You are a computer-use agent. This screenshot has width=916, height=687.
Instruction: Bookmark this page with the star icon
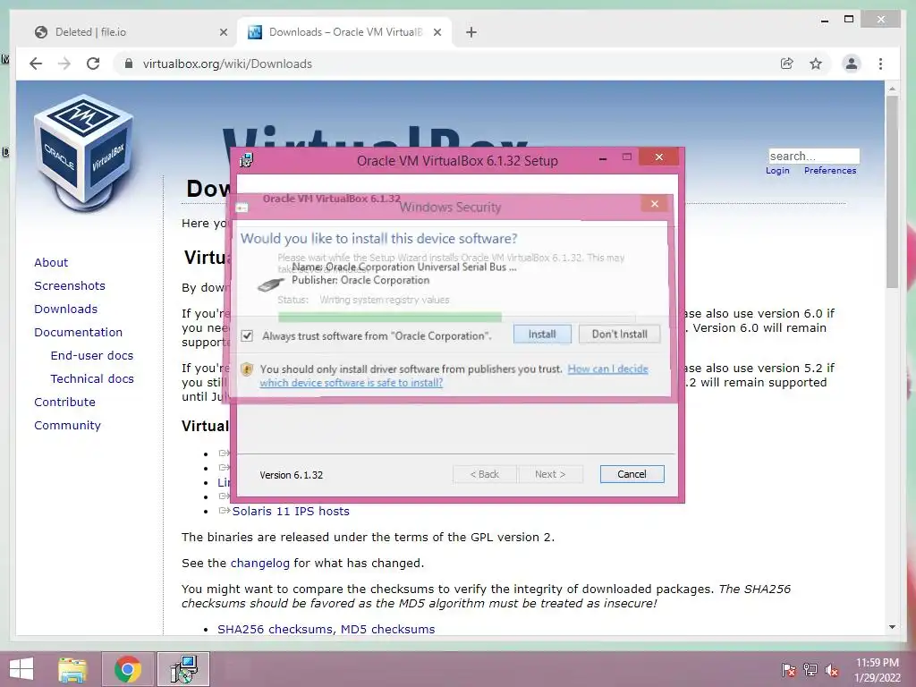click(x=816, y=64)
